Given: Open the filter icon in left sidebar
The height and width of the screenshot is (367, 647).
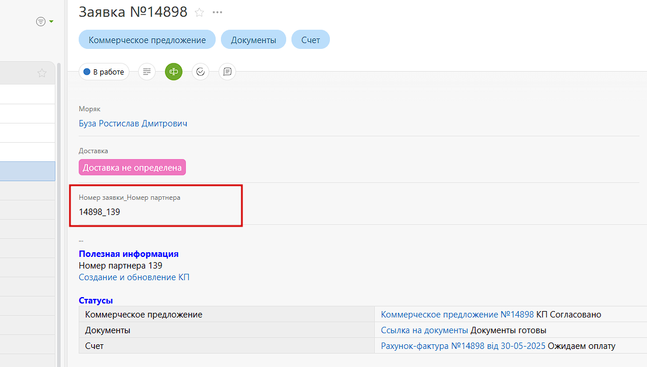Looking at the screenshot, I should click(40, 22).
